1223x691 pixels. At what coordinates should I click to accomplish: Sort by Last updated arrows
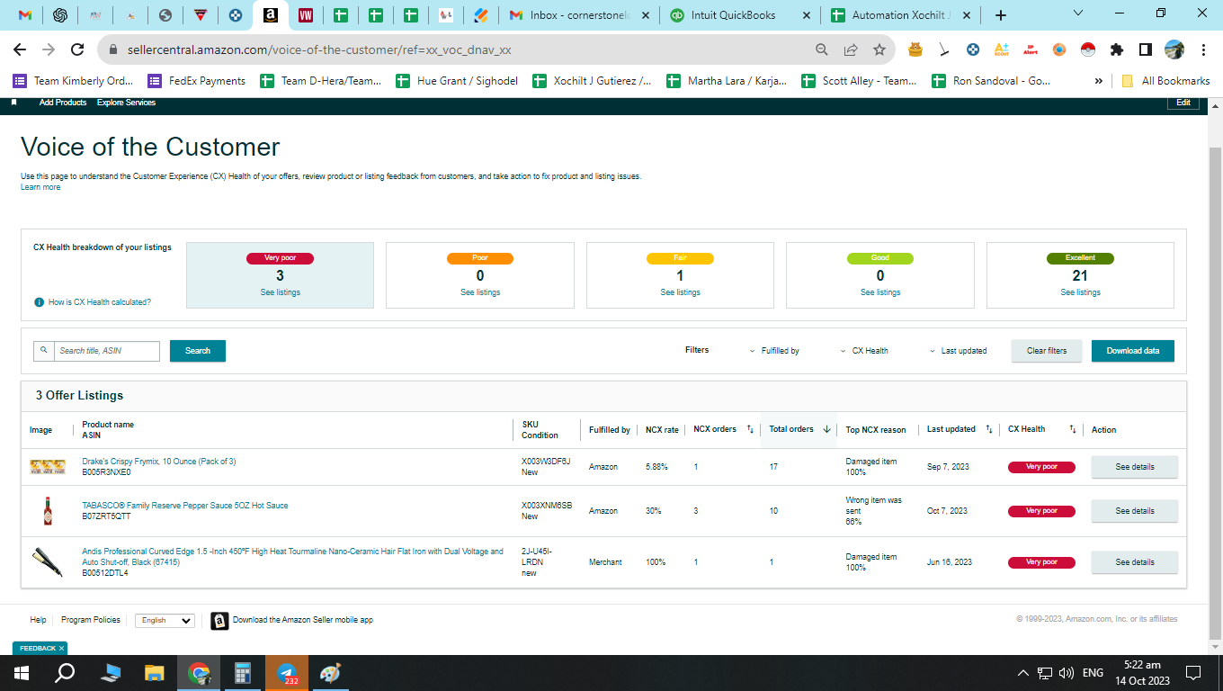(989, 429)
